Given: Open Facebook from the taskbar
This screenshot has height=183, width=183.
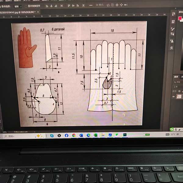Looking at the screenshot, I should (66, 135).
